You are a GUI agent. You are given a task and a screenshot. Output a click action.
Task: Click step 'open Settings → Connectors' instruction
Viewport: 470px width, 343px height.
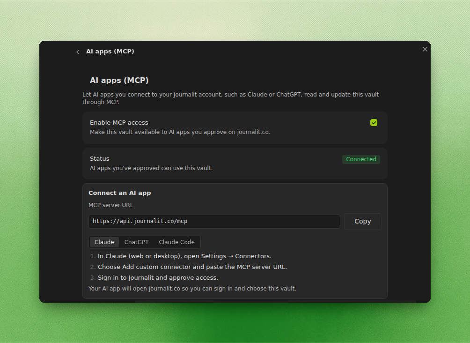[184, 256]
